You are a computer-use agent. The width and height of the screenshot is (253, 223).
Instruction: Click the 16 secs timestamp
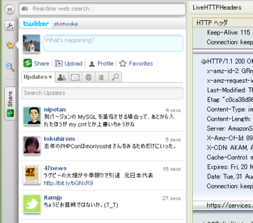(x=171, y=169)
